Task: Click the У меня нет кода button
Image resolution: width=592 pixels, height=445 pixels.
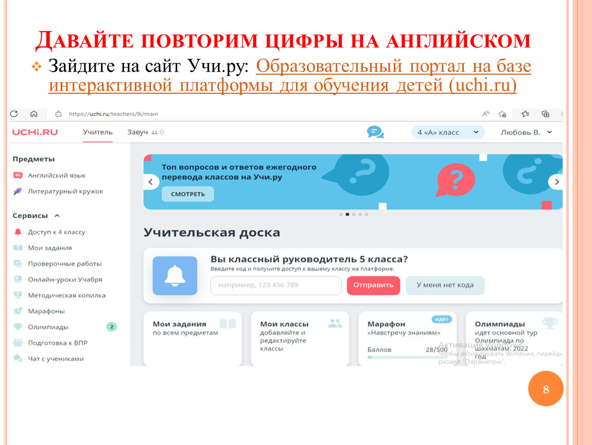Action: pos(445,285)
